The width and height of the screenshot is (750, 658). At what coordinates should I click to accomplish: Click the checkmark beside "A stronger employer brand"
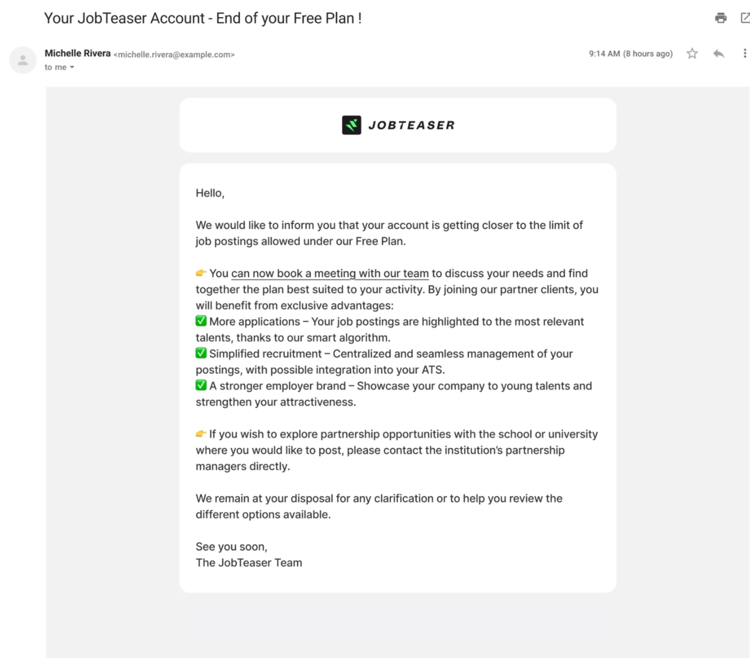click(201, 385)
